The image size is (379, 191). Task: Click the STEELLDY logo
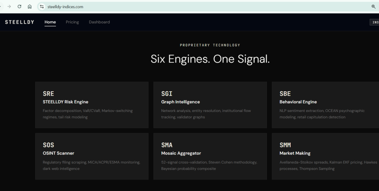(x=20, y=22)
